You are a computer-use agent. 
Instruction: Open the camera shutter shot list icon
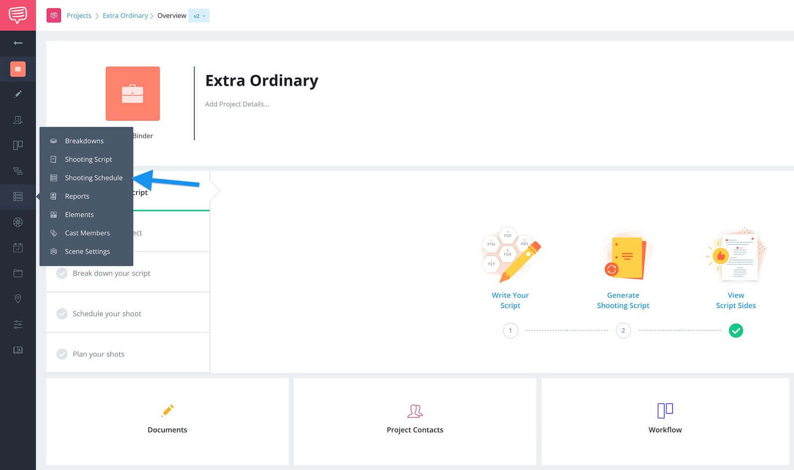[18, 222]
